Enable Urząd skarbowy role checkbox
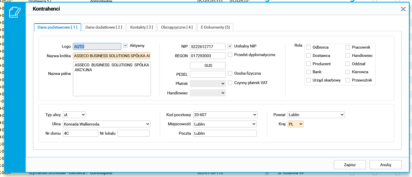This screenshot has height=177, width=412. 308,80
